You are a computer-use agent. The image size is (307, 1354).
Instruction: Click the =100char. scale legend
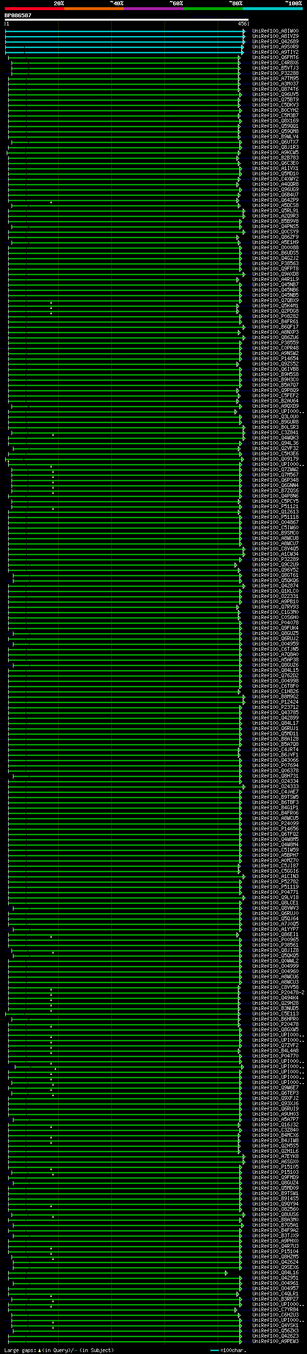click(227, 1350)
